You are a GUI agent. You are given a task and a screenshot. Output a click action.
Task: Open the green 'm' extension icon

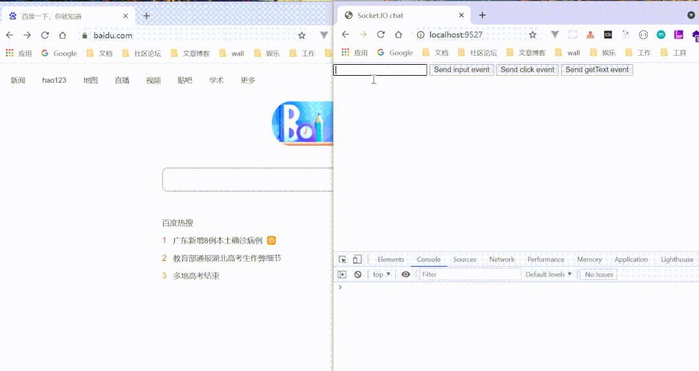tap(661, 34)
